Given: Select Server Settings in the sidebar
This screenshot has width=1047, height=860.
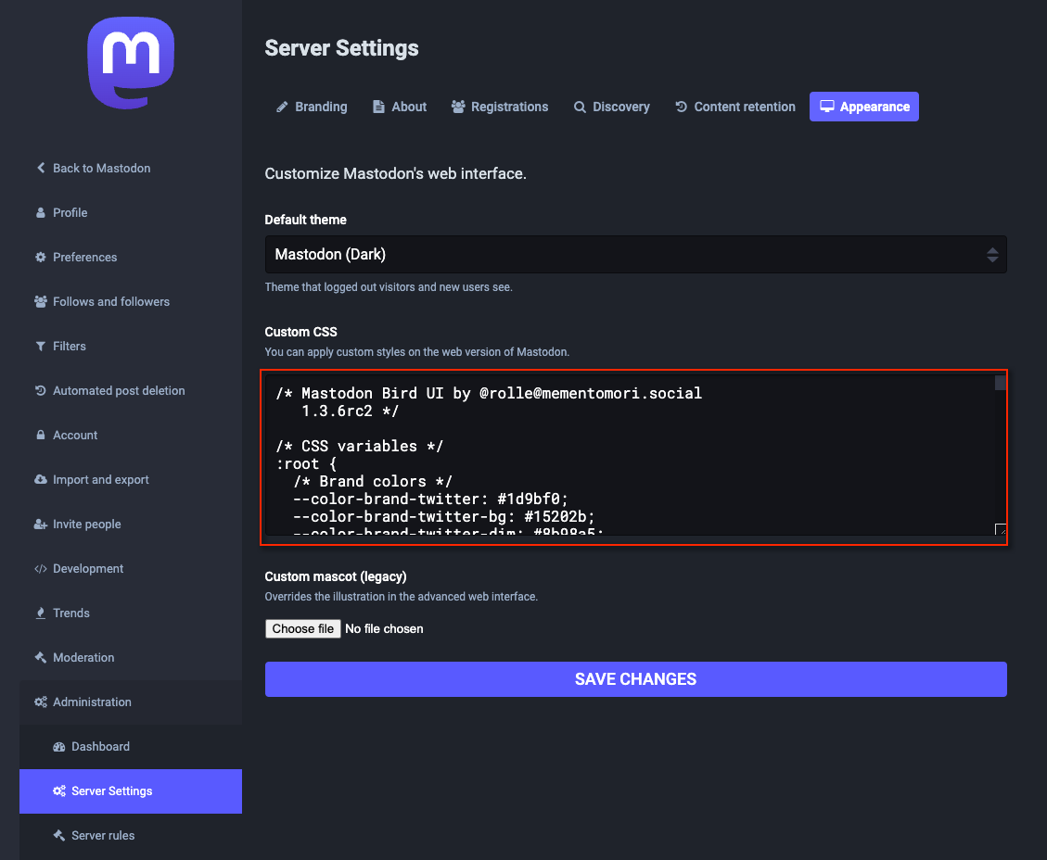Looking at the screenshot, I should tap(130, 790).
